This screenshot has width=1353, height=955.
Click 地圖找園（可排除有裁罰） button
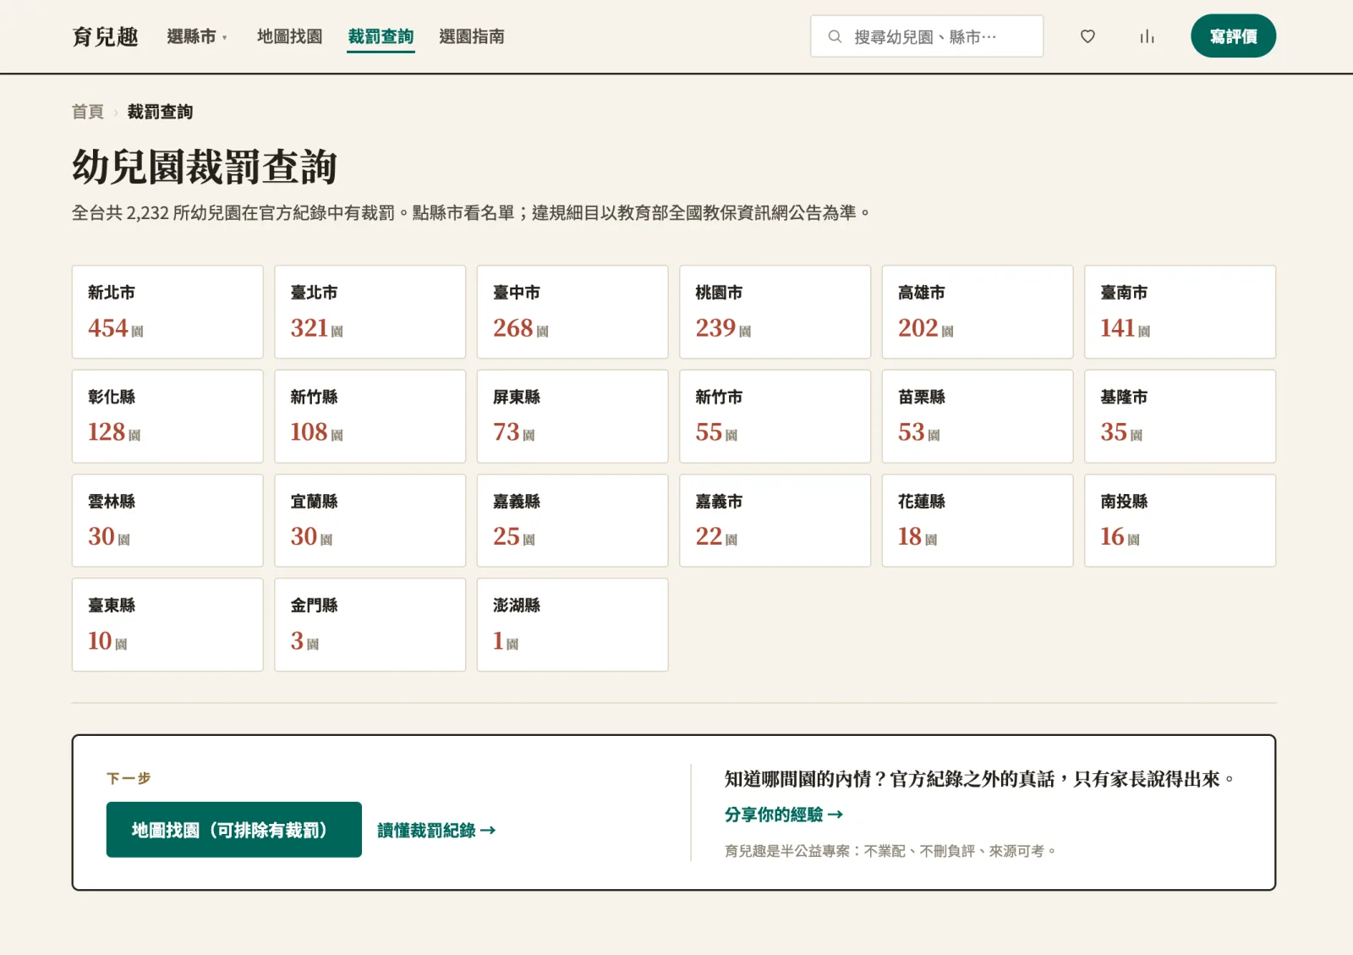[234, 830]
